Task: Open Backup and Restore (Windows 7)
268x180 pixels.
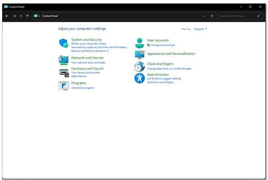Action: [90, 51]
